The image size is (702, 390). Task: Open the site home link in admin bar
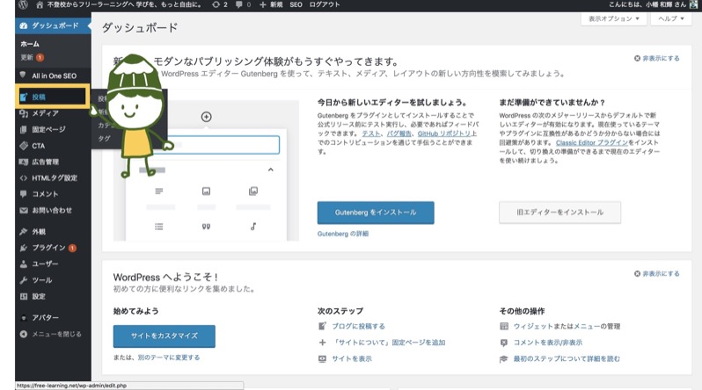[119, 4]
